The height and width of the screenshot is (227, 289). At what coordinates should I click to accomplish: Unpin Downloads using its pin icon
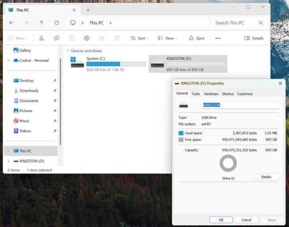point(55,90)
